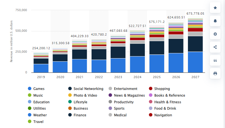
Task: Toggle Music legend item
Action: 35,95
